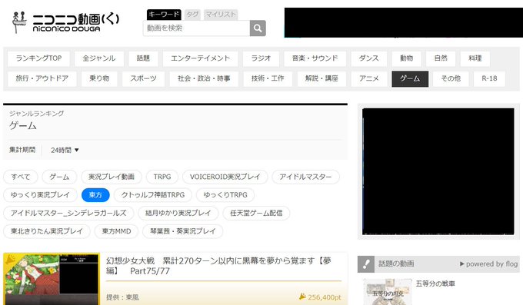The height and width of the screenshot is (305, 523).
Task: Open the 乗り物 genre
Action: [99, 78]
